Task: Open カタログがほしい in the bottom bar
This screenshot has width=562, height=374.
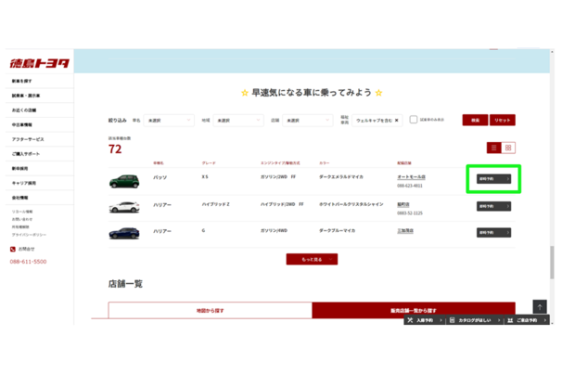Action: [475, 320]
